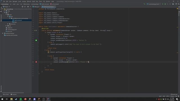Start debugging with the bug icon
The image size is (180, 101).
click(x=165, y=4)
